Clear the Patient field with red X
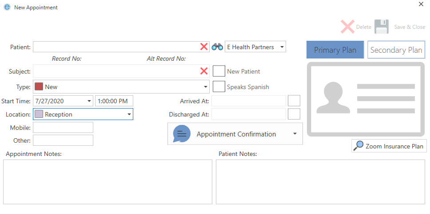 (204, 47)
